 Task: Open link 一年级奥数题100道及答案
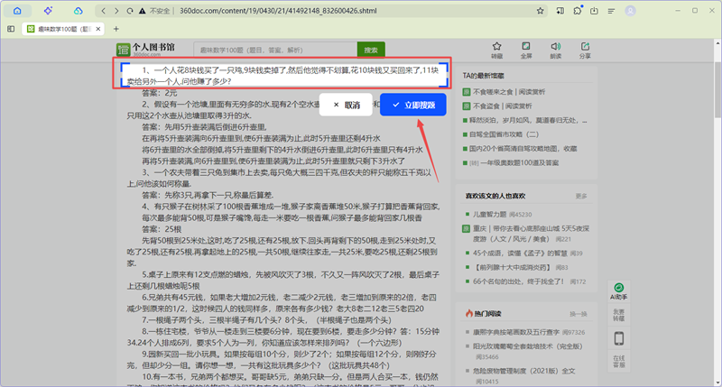click(520, 163)
